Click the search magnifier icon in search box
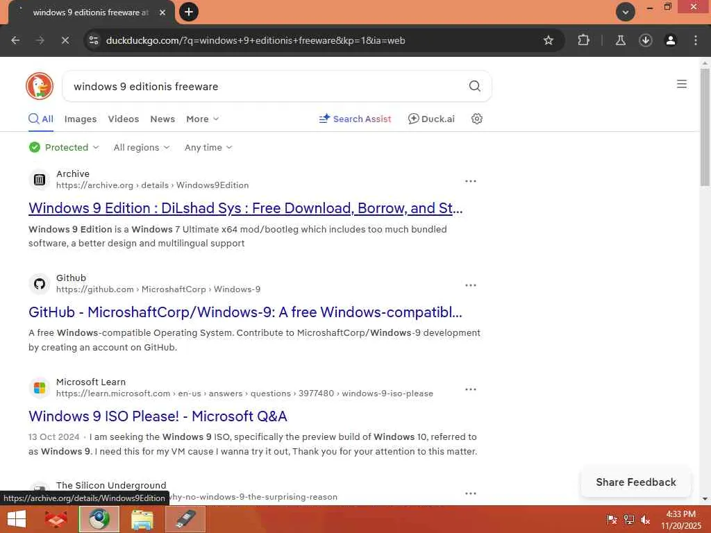This screenshot has width=711, height=533. click(x=474, y=86)
